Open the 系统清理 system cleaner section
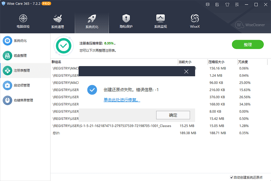271x181 pixels. pos(57,21)
